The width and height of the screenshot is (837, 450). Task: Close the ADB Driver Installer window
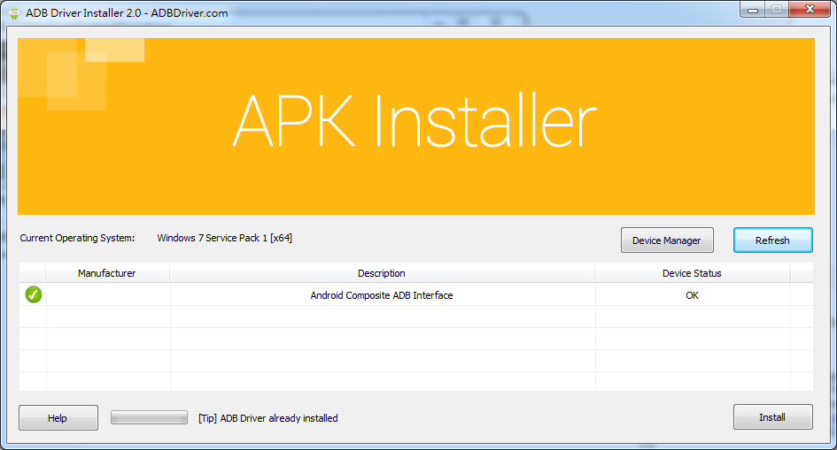810,9
